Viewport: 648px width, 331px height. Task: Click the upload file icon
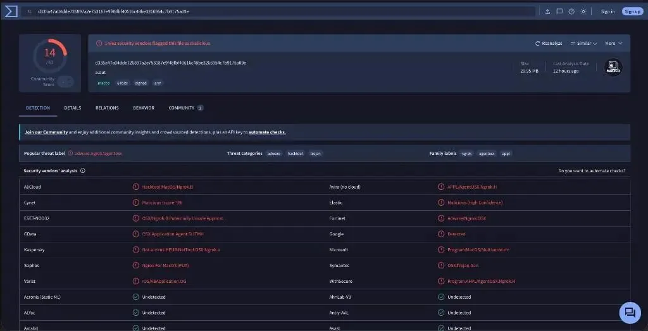pos(547,11)
